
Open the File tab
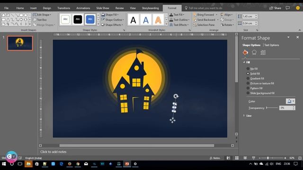pyautogui.click(x=6, y=8)
